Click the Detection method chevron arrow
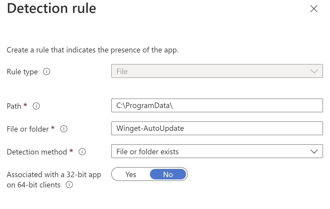 (x=314, y=151)
